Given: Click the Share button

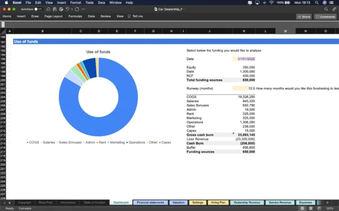Looking at the screenshot, I should [304, 16].
